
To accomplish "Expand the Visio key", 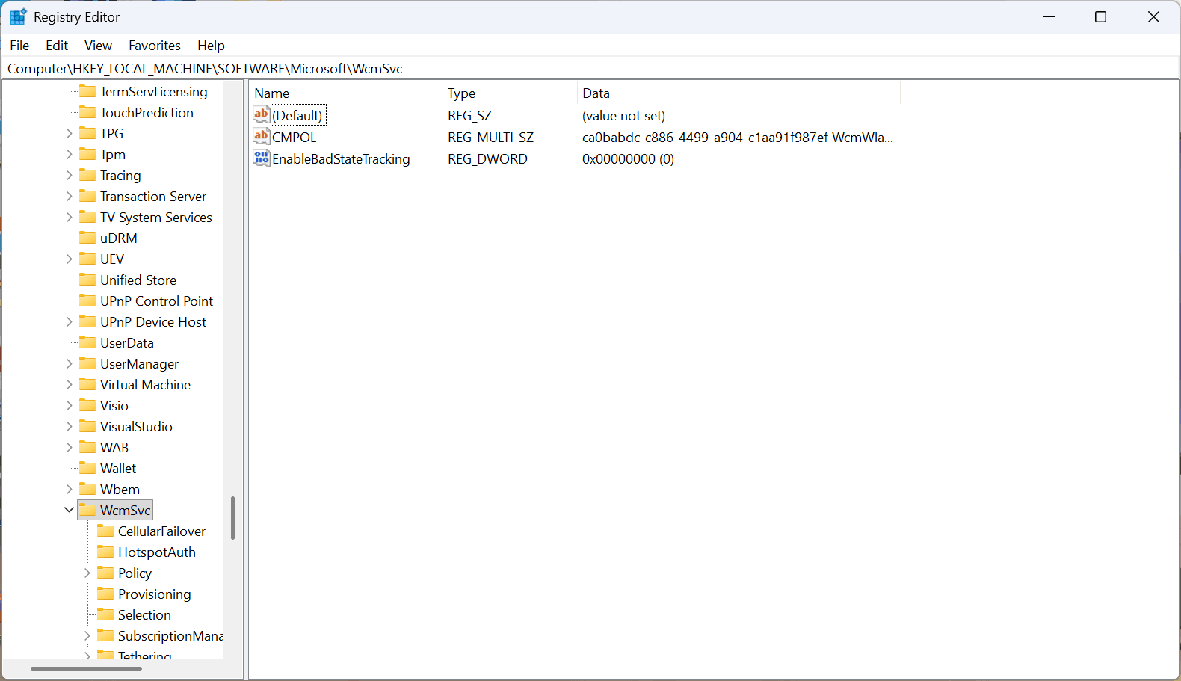I will click(70, 405).
